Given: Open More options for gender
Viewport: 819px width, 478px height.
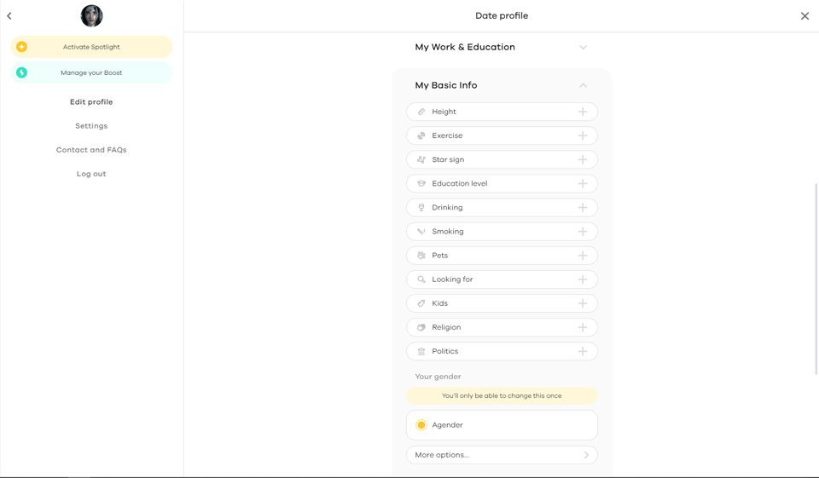Looking at the screenshot, I should [x=502, y=455].
